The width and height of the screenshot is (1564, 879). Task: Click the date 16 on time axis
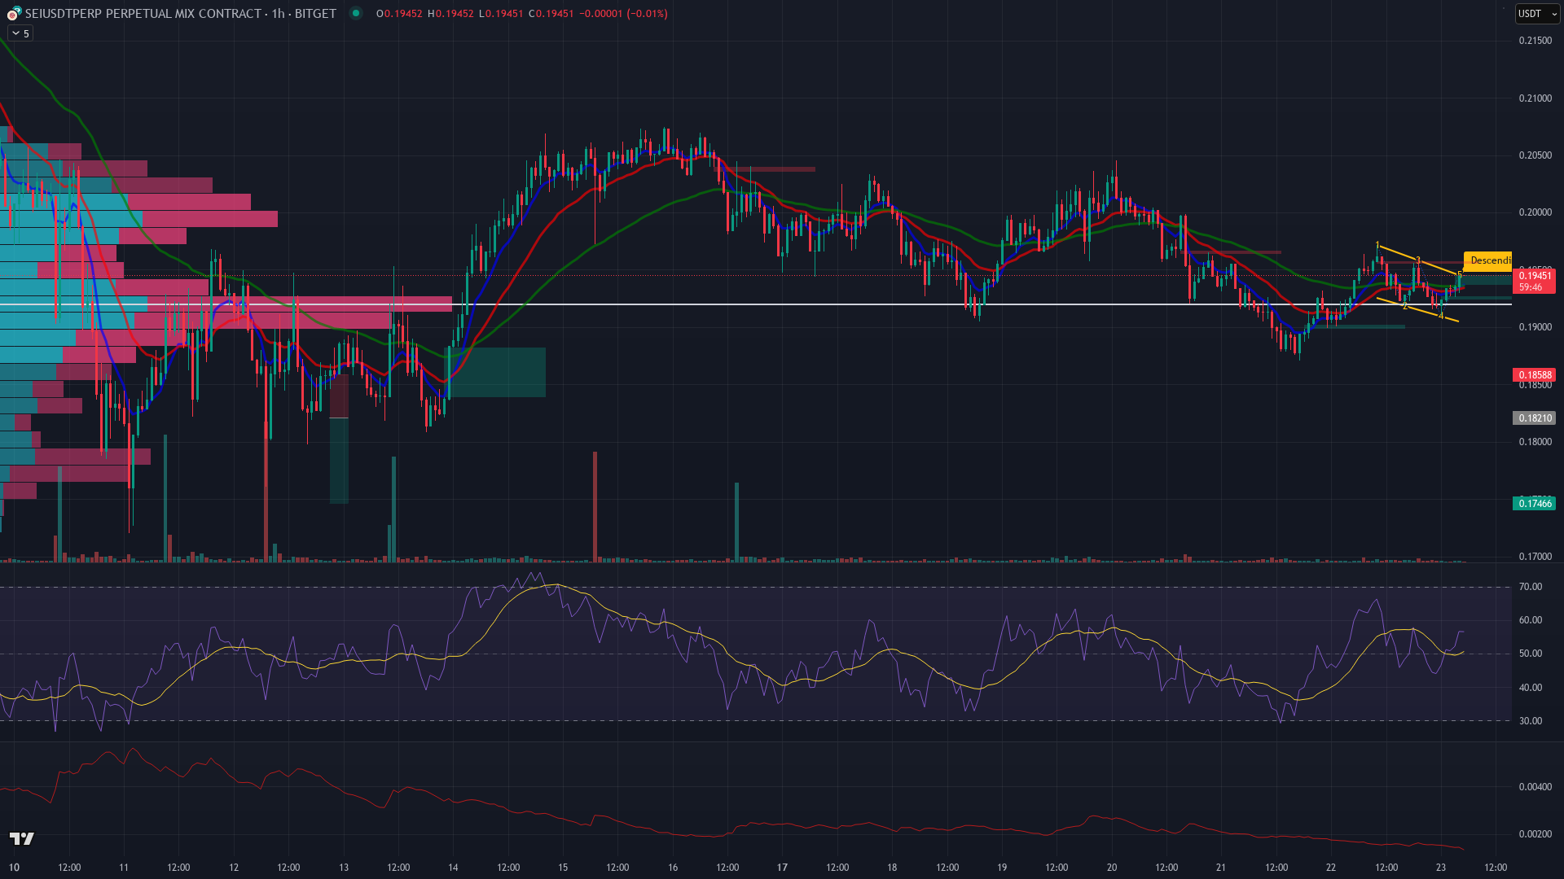[673, 868]
